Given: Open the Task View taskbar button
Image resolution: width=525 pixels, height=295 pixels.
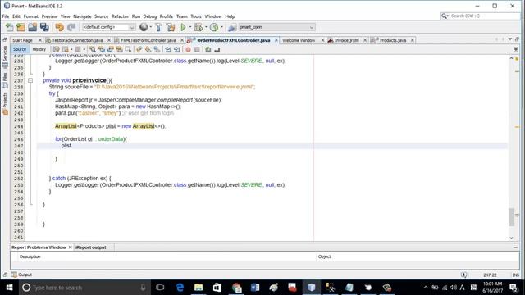Looking at the screenshot, I should tap(161, 288).
